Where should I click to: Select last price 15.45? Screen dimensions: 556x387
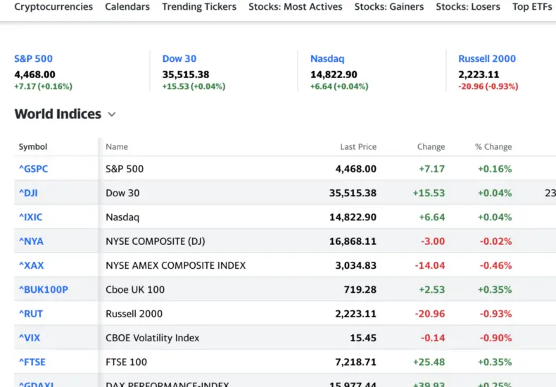pos(363,338)
